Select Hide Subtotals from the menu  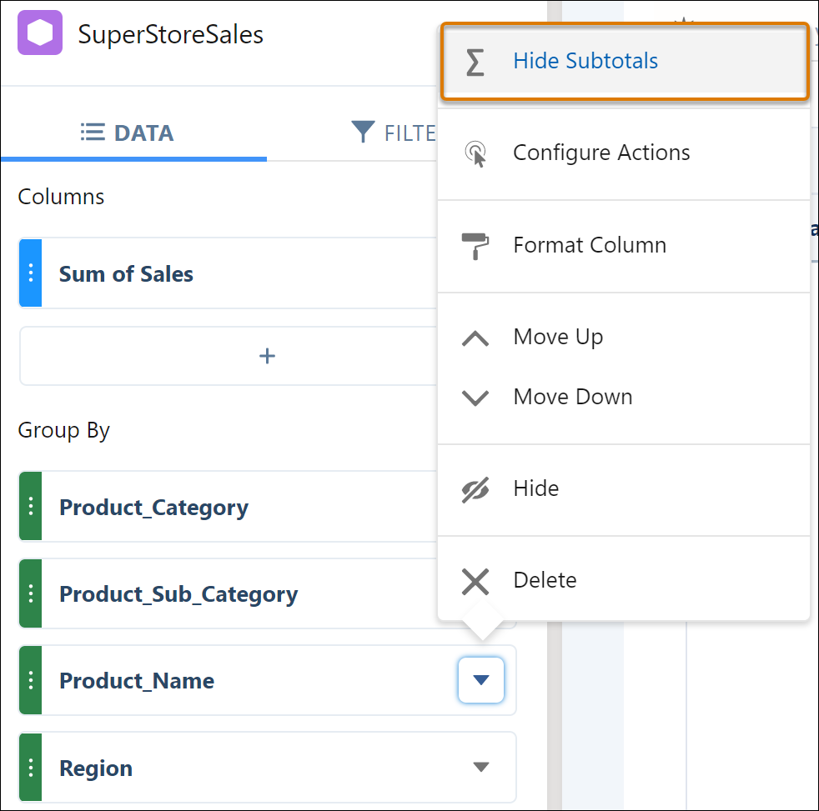coord(585,62)
